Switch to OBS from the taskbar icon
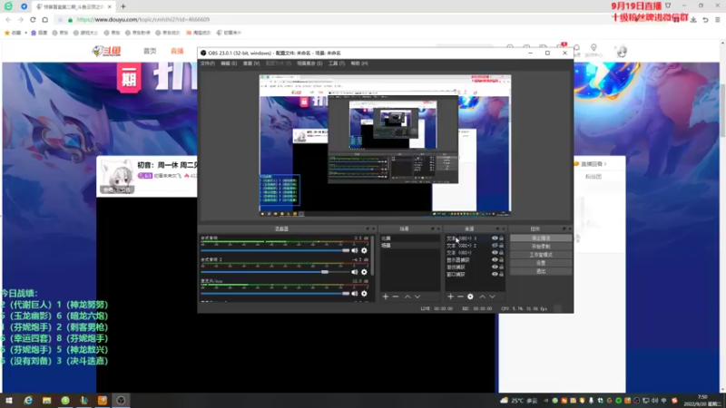Screen dimensions: 726x408 tap(121, 400)
